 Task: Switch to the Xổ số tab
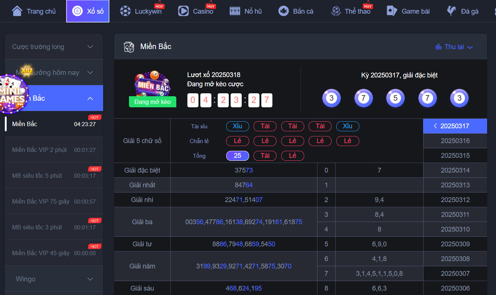click(x=88, y=11)
